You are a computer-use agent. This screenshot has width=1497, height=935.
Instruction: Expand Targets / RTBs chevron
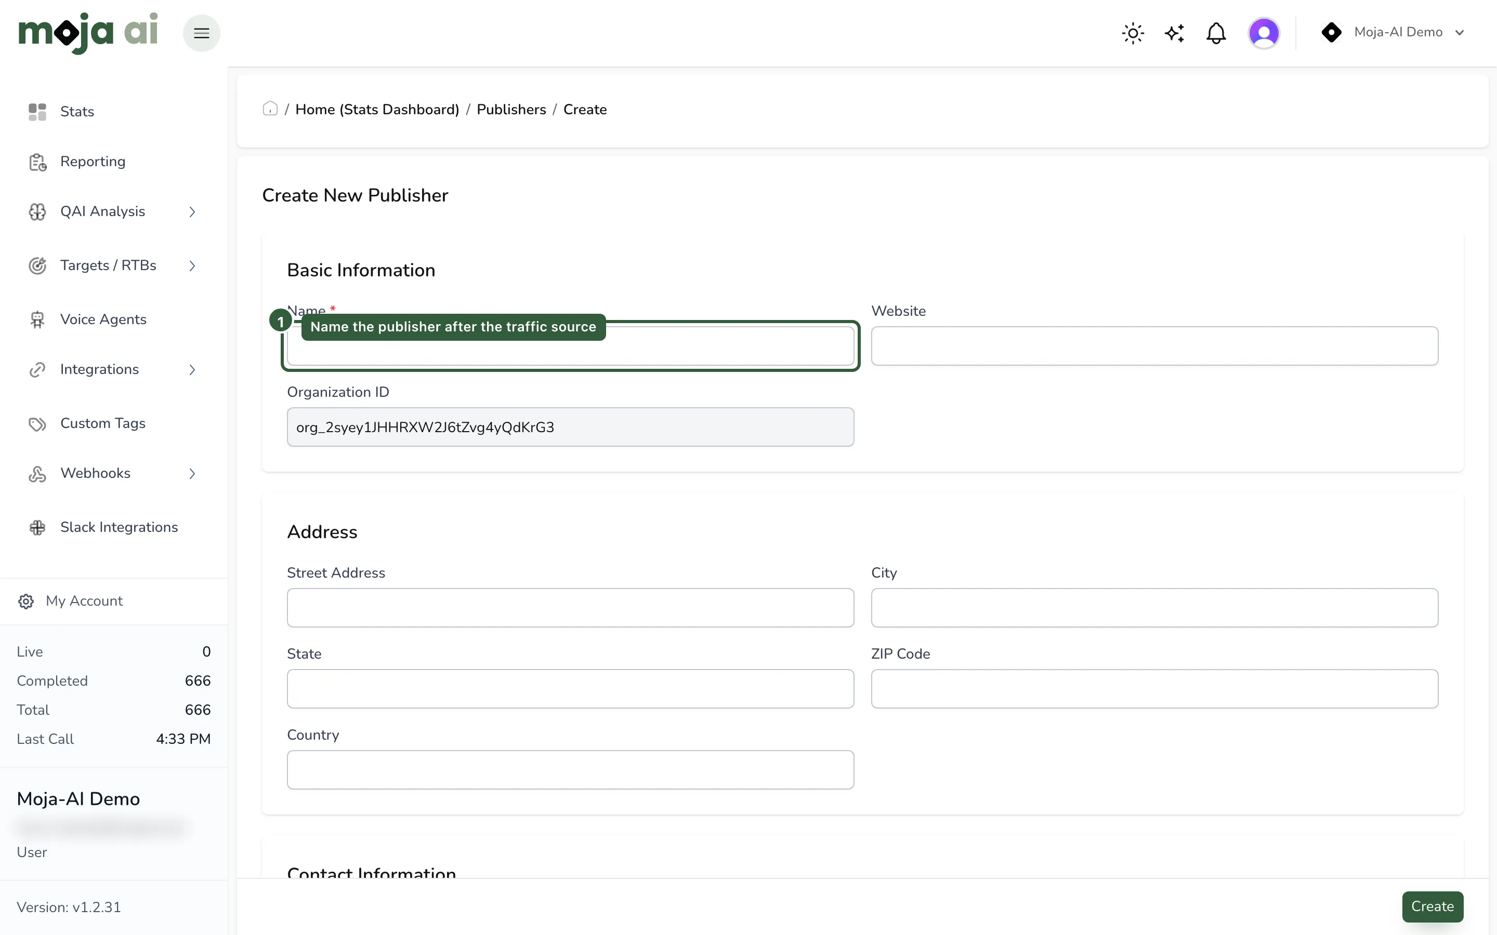coord(192,265)
